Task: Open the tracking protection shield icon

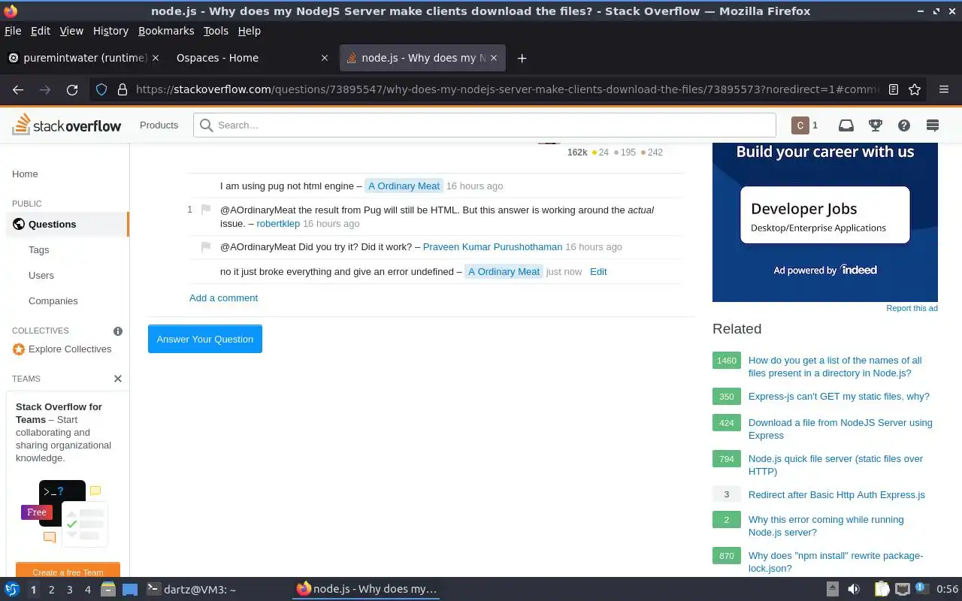Action: (x=101, y=89)
